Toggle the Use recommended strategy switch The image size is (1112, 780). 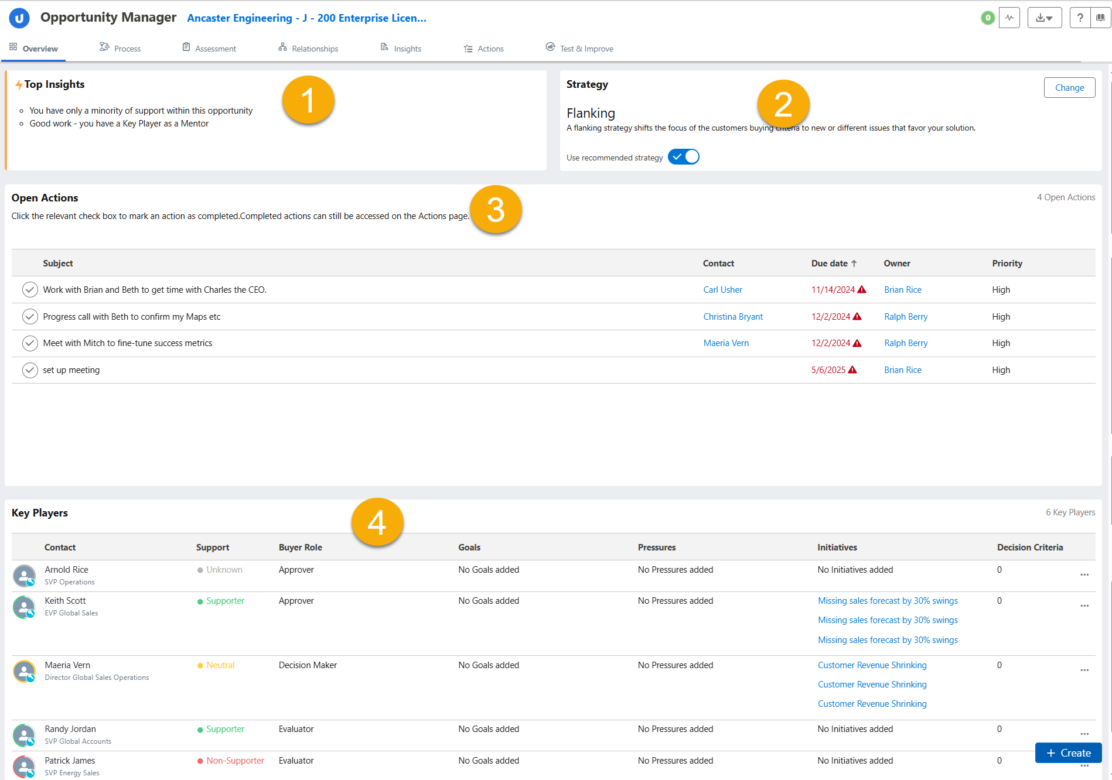point(683,157)
